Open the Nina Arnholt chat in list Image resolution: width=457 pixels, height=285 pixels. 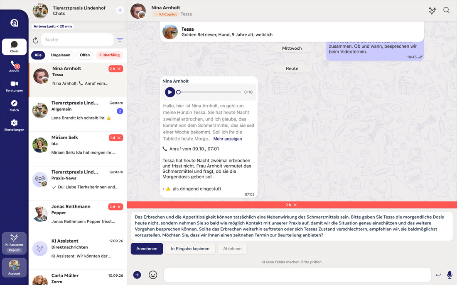78,80
